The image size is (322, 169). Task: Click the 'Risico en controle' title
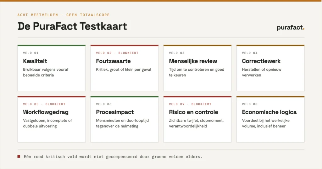(x=193, y=112)
